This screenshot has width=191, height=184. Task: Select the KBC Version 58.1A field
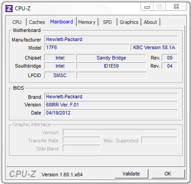[154, 47]
